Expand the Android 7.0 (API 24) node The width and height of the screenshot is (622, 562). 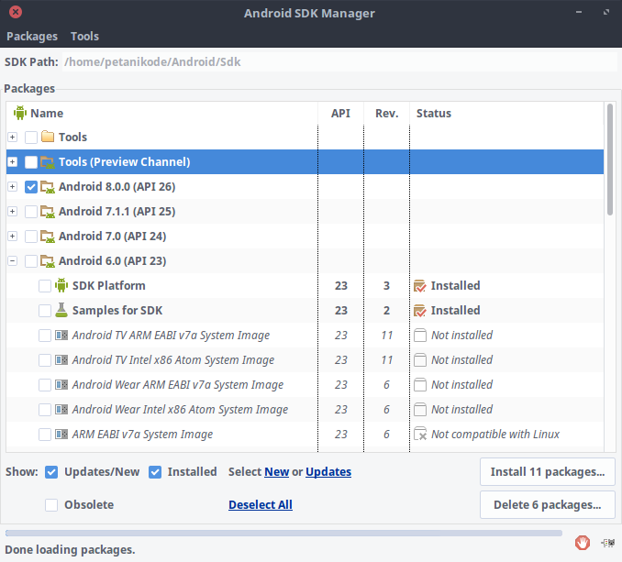pos(13,237)
